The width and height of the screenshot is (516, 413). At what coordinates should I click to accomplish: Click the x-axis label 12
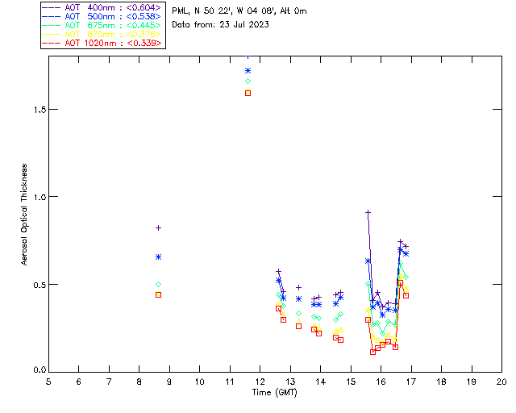click(260, 382)
